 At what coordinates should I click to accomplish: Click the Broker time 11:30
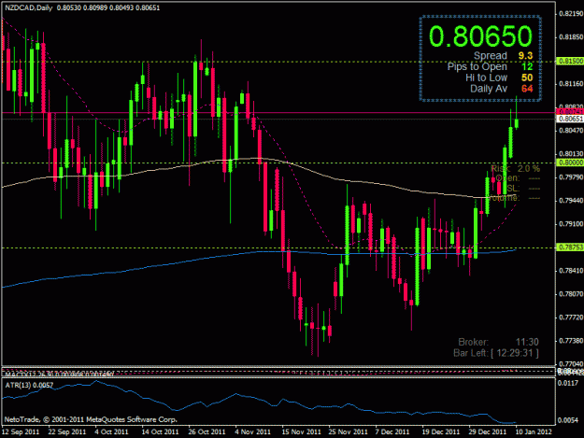(x=527, y=342)
